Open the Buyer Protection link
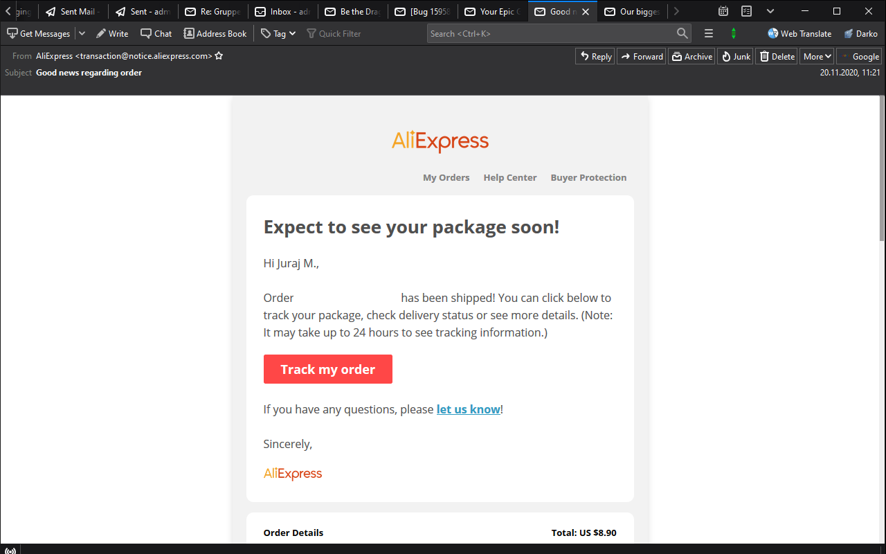Viewport: 886px width, 554px height. click(588, 177)
